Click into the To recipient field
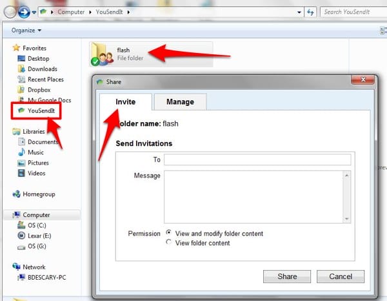387x301 pixels. coord(257,160)
